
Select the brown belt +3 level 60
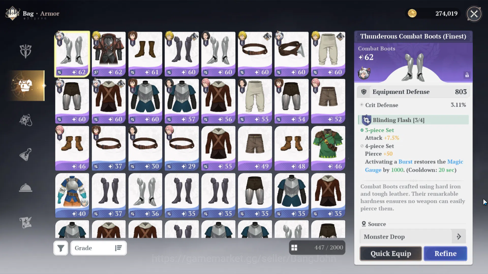click(x=255, y=54)
